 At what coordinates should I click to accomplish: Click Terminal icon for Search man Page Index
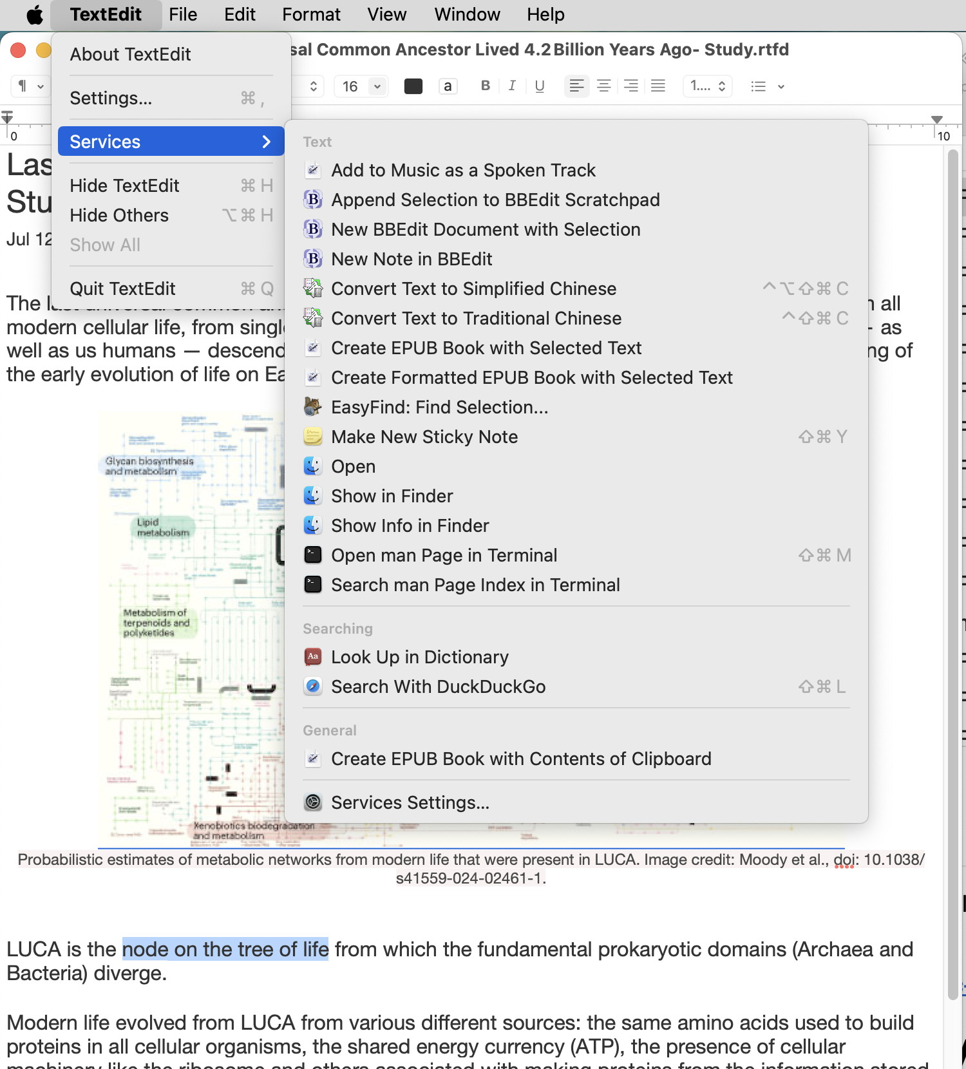pos(313,585)
